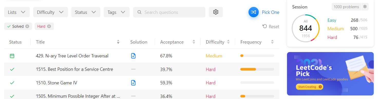Screen dimensions: 382x99
Task: Open the solution article for N-ary Tree Level Order Traversal
Action: pyautogui.click(x=133, y=56)
